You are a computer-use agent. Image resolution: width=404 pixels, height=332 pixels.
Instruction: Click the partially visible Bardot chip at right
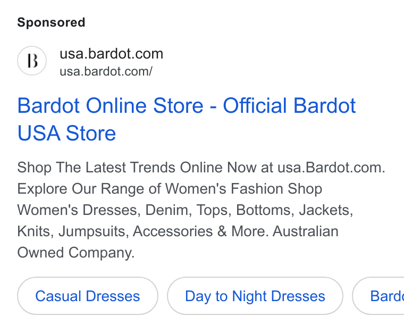pyautogui.click(x=378, y=296)
